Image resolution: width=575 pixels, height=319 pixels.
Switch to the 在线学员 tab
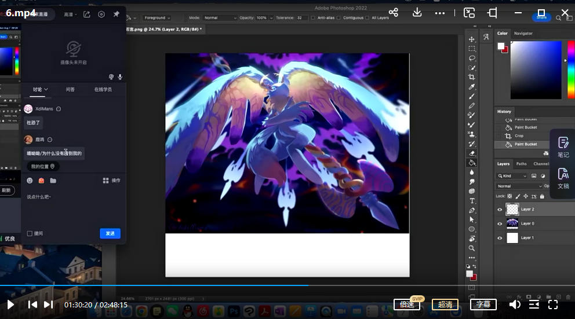pos(103,89)
